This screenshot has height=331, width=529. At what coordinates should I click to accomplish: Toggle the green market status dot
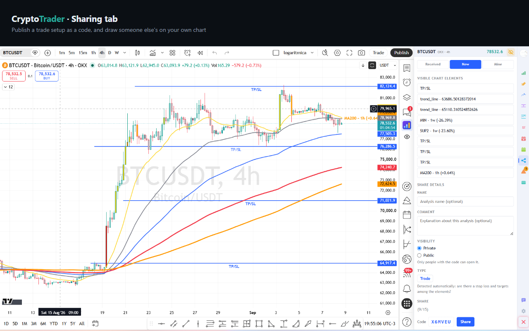92,65
